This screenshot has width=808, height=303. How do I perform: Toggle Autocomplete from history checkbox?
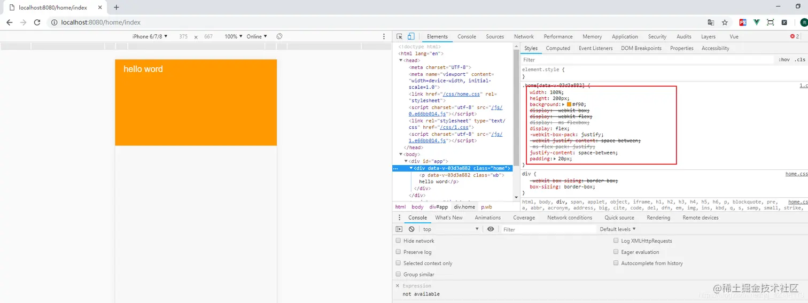coord(616,263)
